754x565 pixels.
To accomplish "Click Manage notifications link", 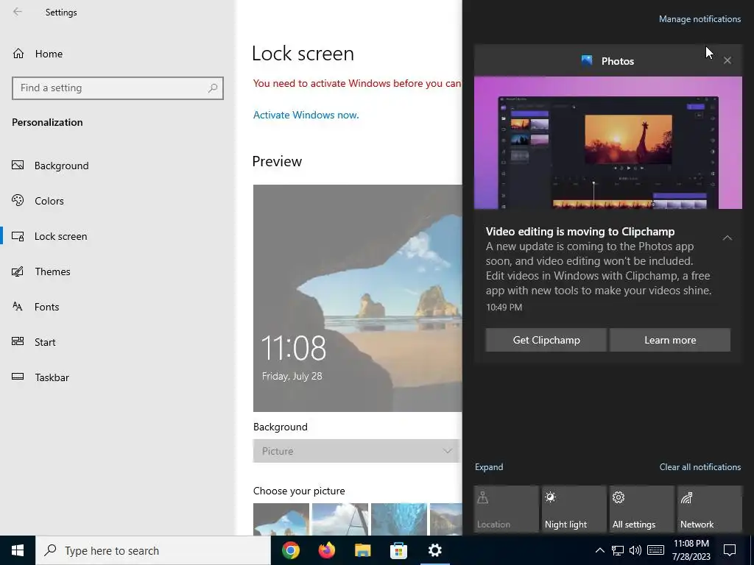I will [700, 19].
